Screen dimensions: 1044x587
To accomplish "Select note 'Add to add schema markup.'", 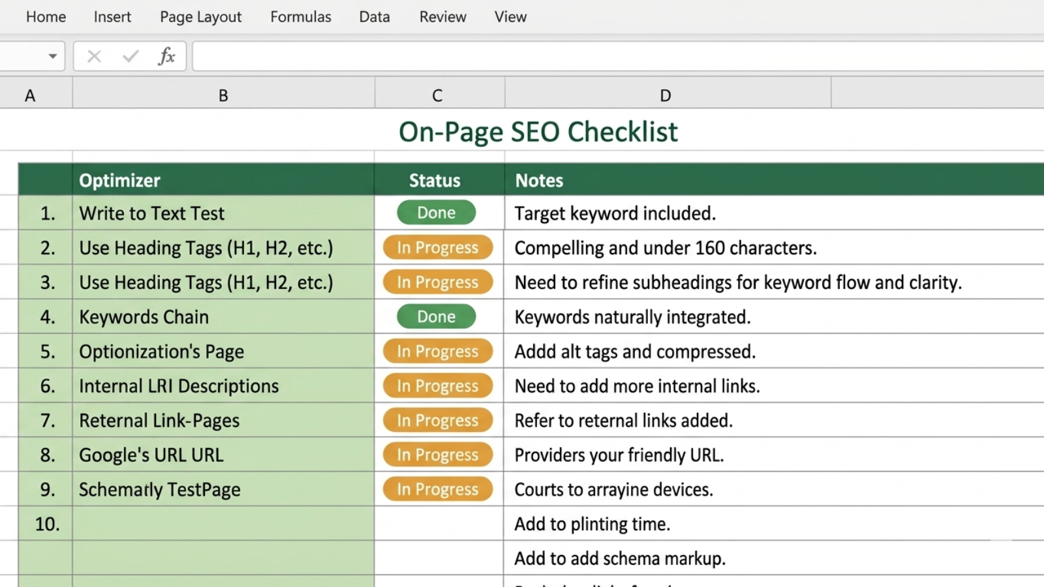I will [774, 558].
